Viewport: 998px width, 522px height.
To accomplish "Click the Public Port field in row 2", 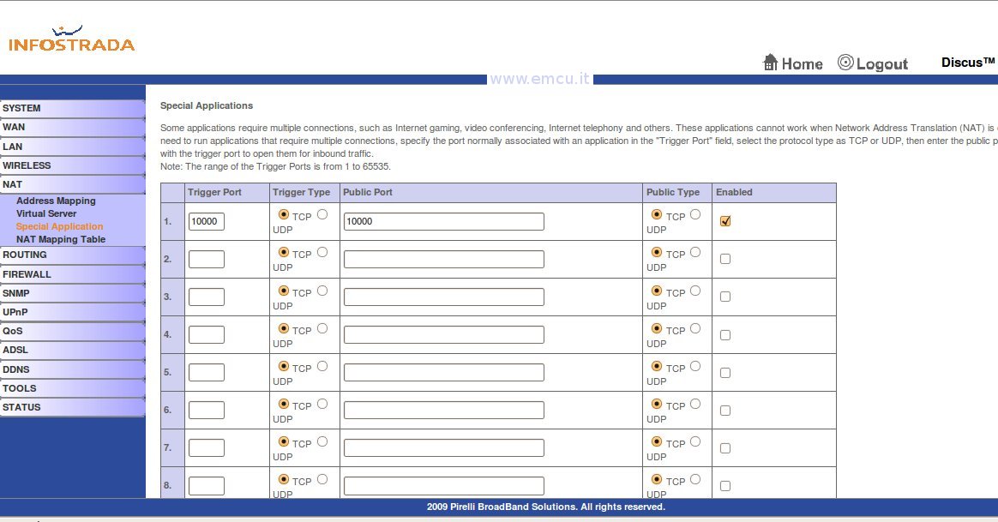I will click(443, 259).
